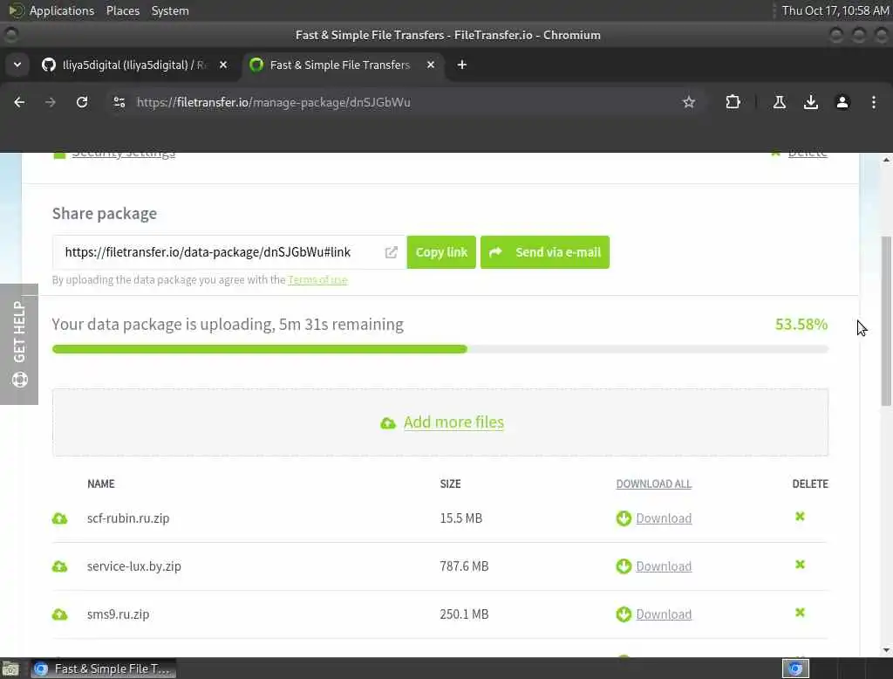
Task: Download sms9.ru.zip
Action: (x=664, y=614)
